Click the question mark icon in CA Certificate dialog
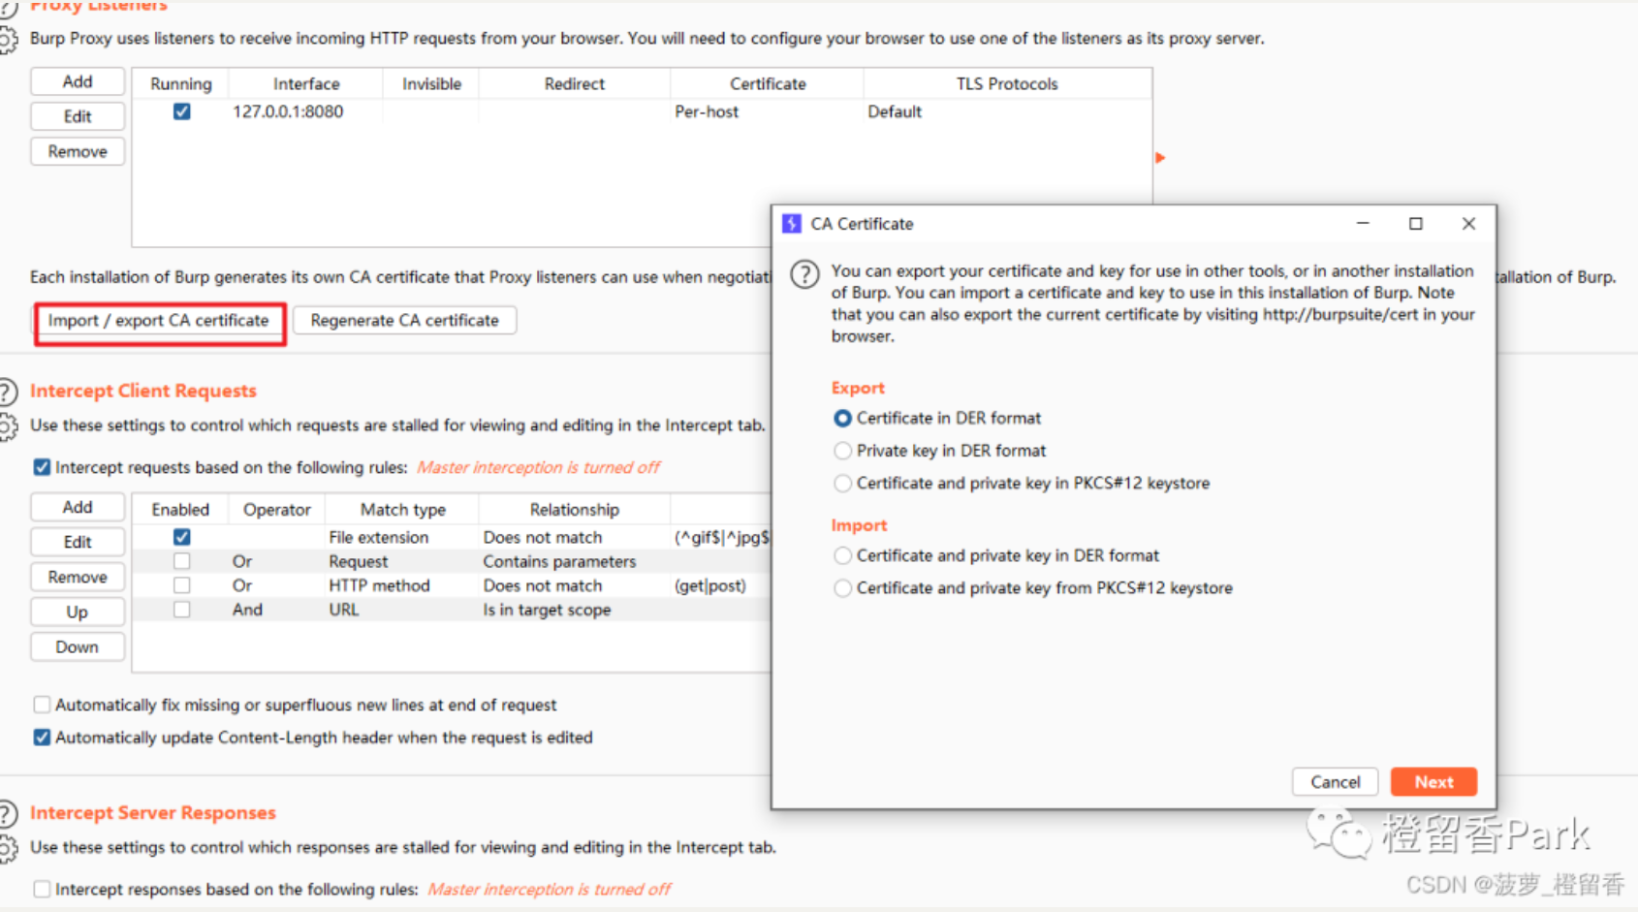The height and width of the screenshot is (912, 1638). pos(804,274)
